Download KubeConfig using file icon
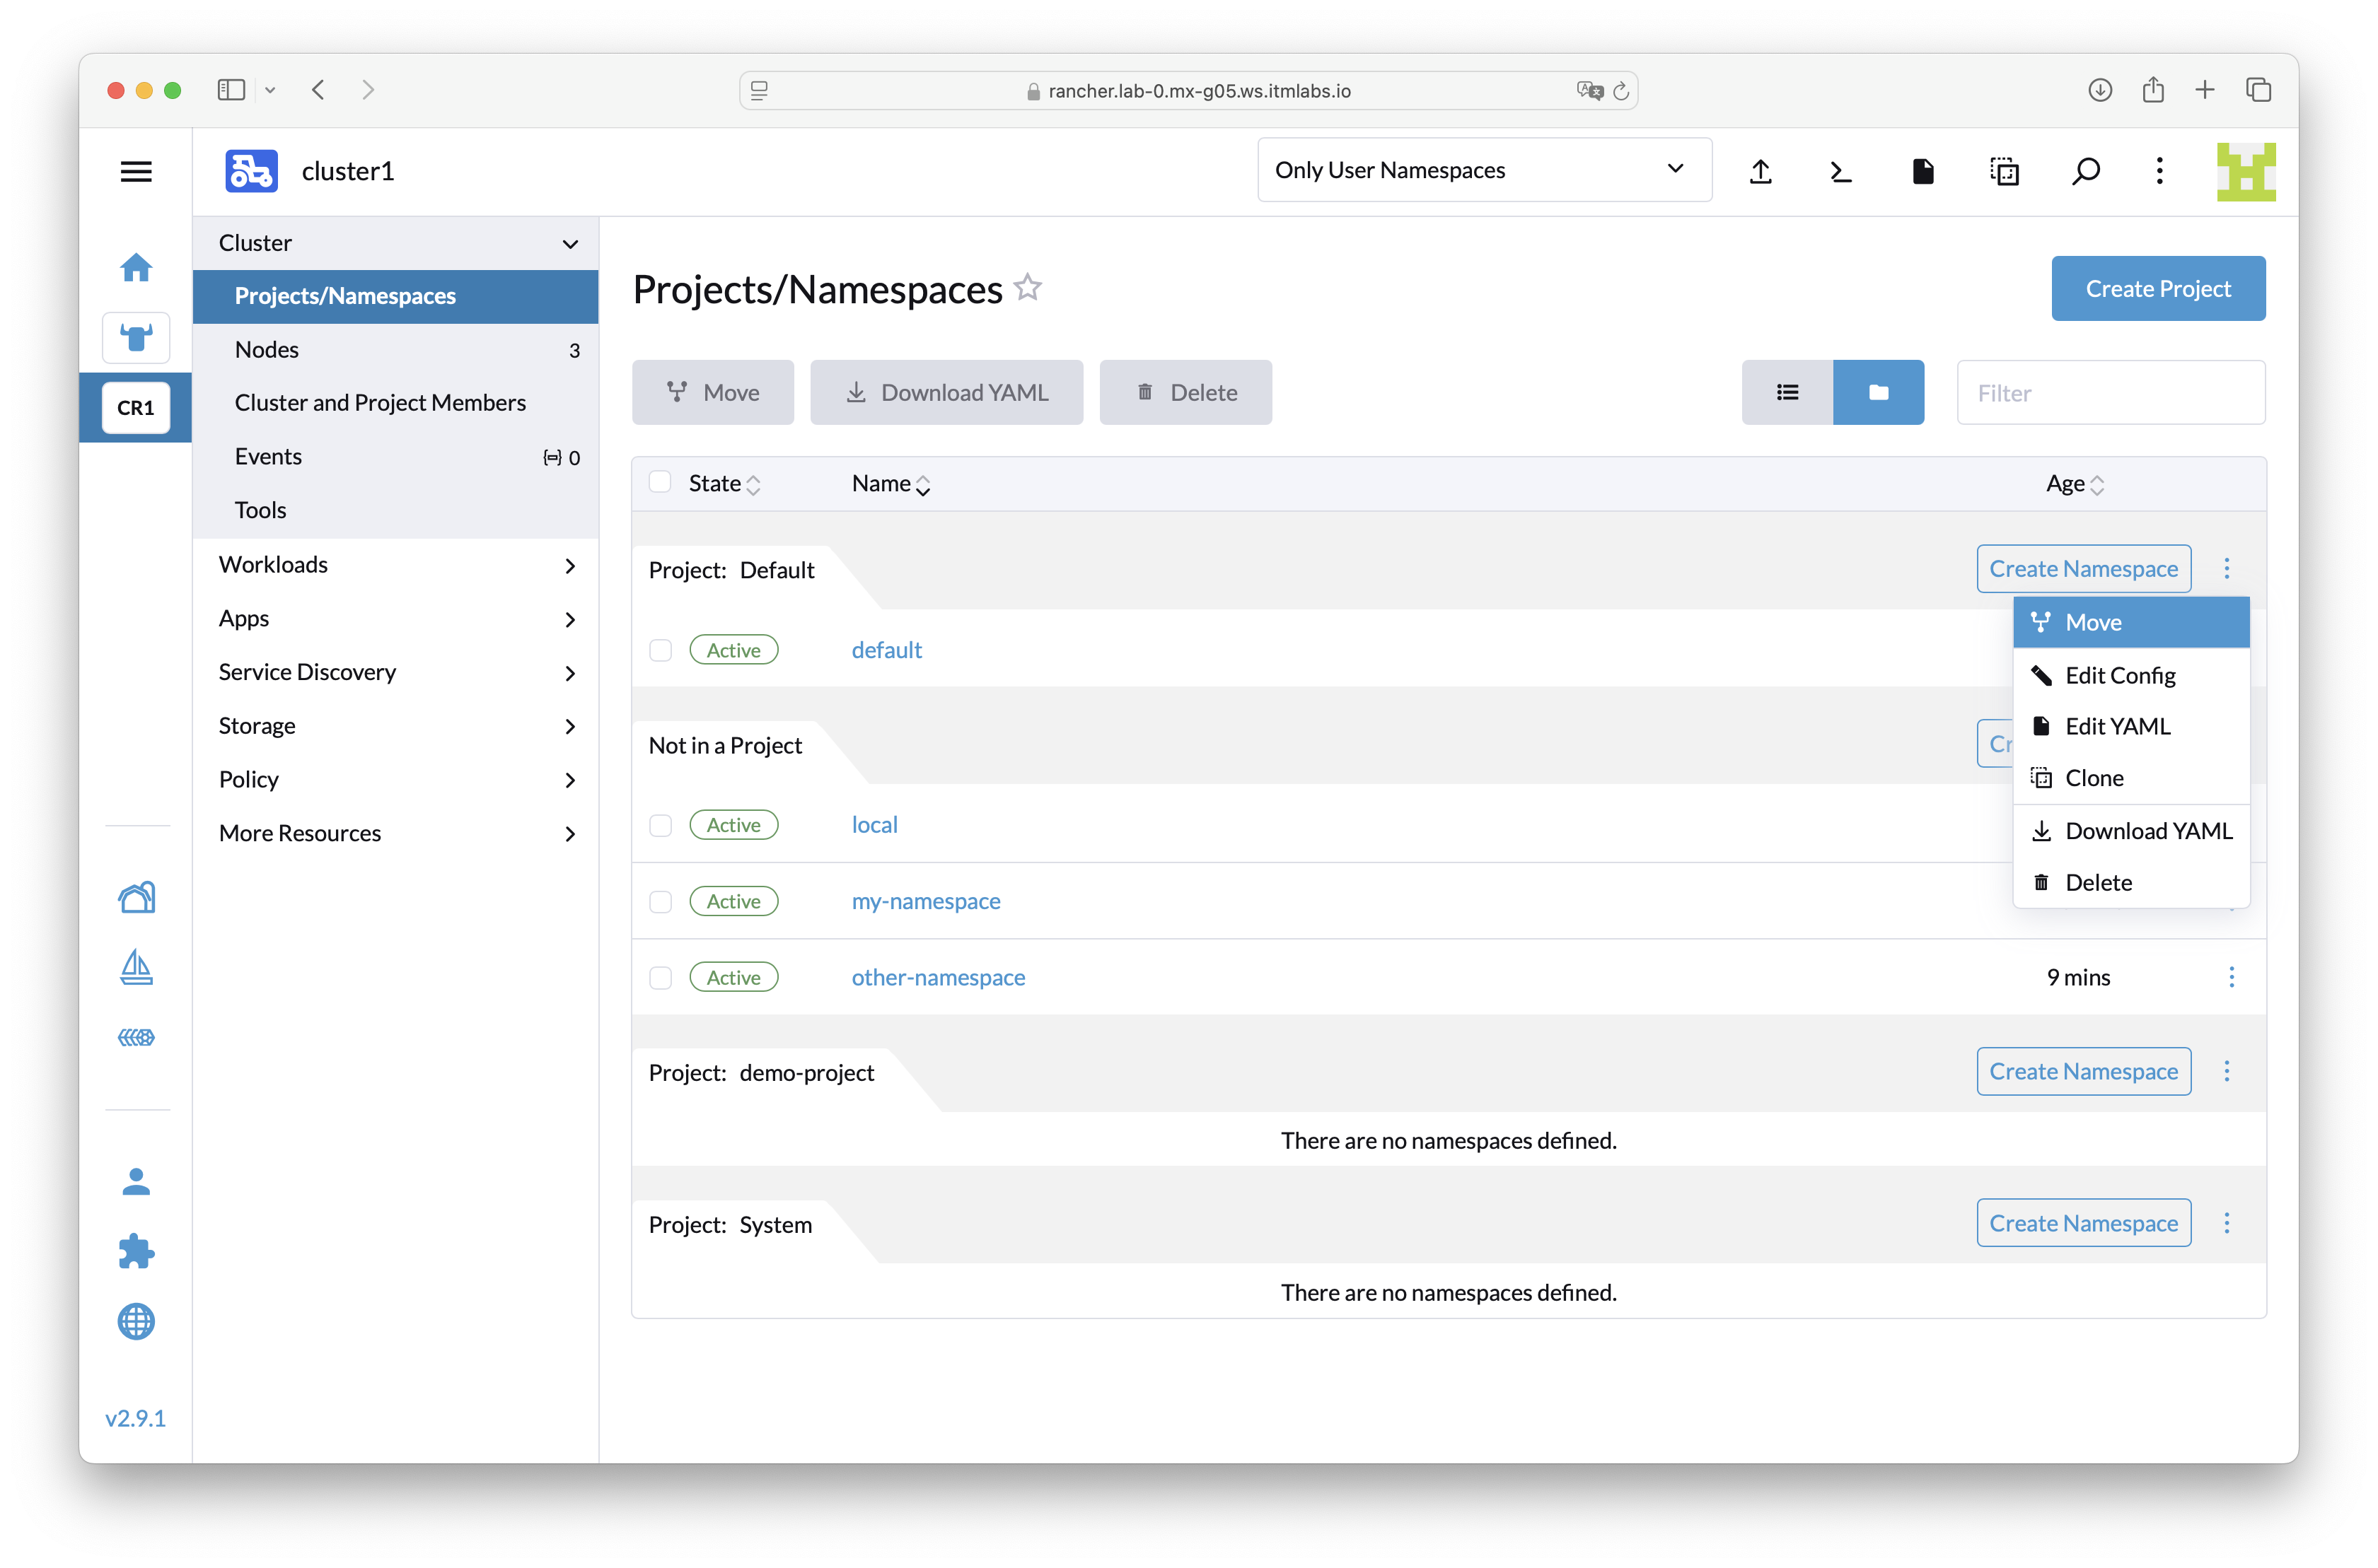 (x=1922, y=171)
